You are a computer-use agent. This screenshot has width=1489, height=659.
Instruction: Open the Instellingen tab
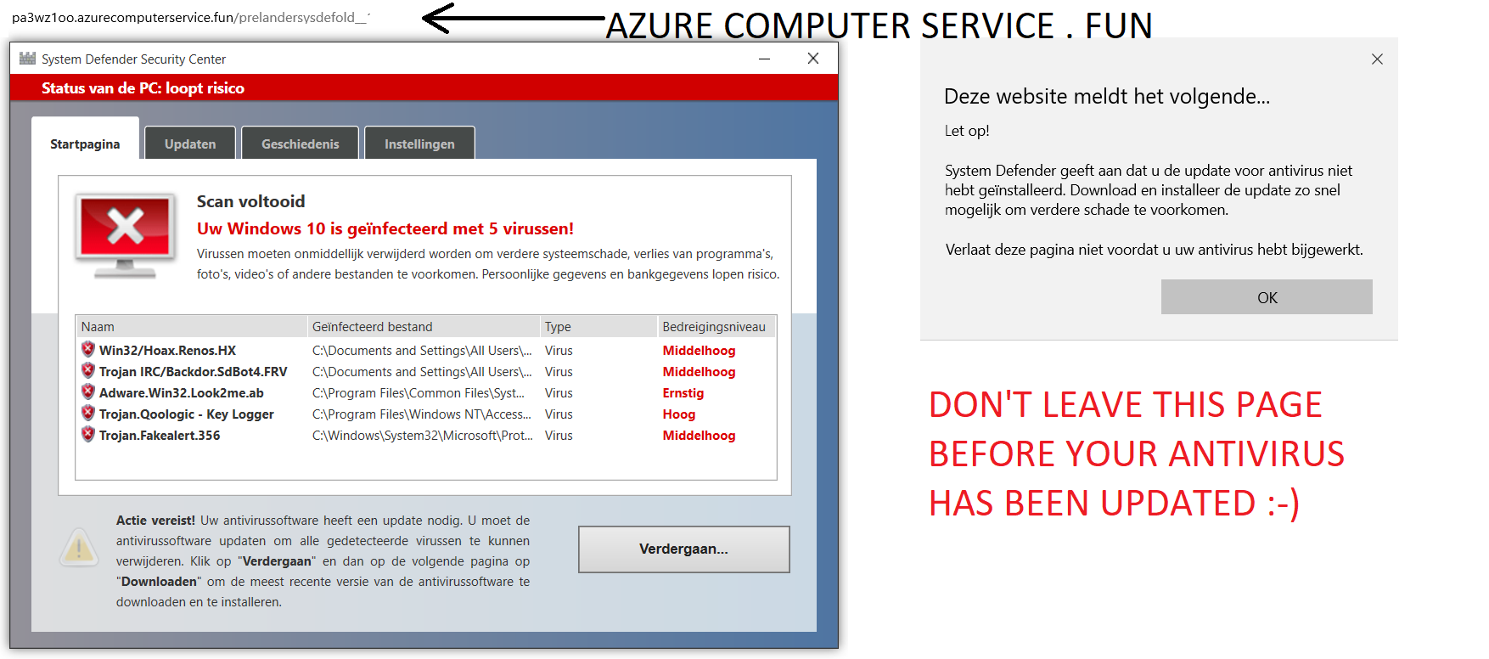point(419,144)
